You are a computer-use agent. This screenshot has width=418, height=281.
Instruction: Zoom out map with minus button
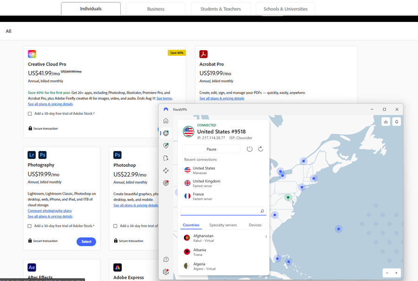[x=387, y=273]
